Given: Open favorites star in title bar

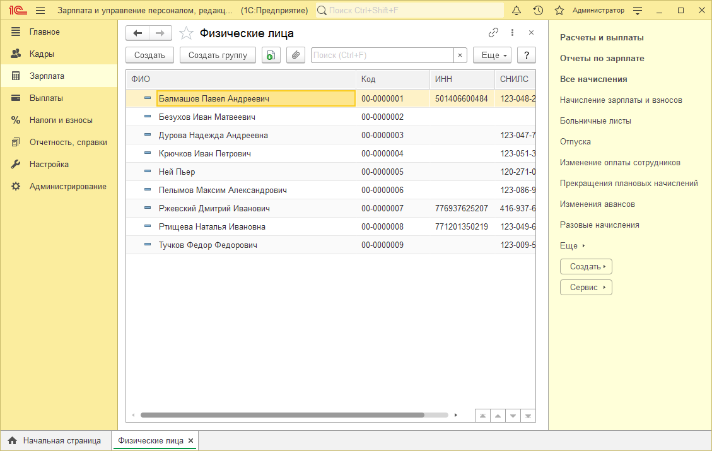Looking at the screenshot, I should pos(559,11).
